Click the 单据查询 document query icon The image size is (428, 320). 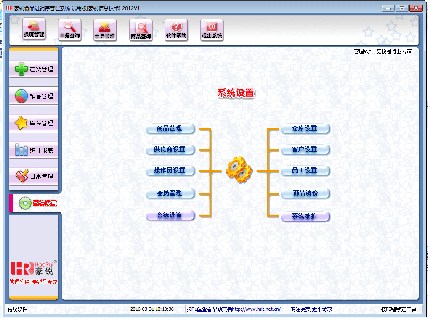click(69, 30)
